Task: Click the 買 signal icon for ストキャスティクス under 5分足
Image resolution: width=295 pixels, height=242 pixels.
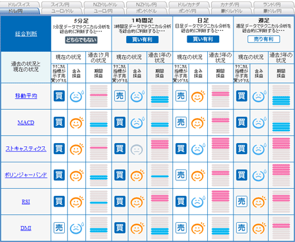Action: click(x=59, y=149)
